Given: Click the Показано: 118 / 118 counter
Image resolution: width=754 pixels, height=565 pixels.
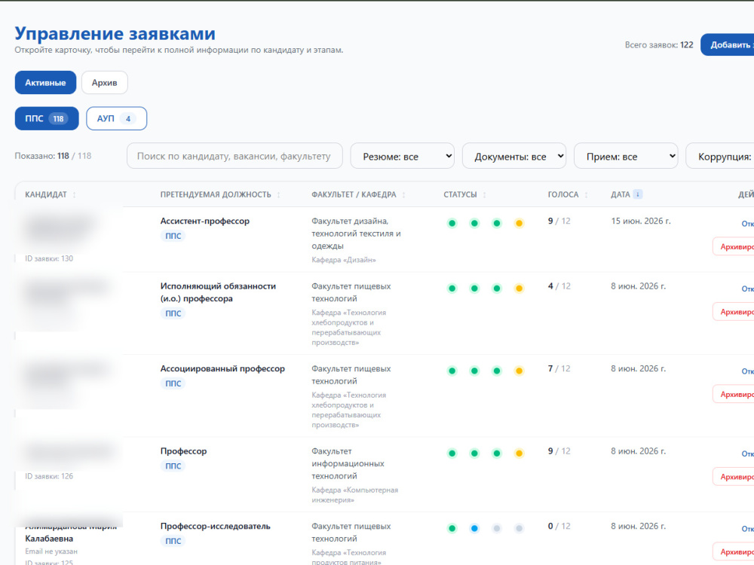Looking at the screenshot, I should 53,156.
